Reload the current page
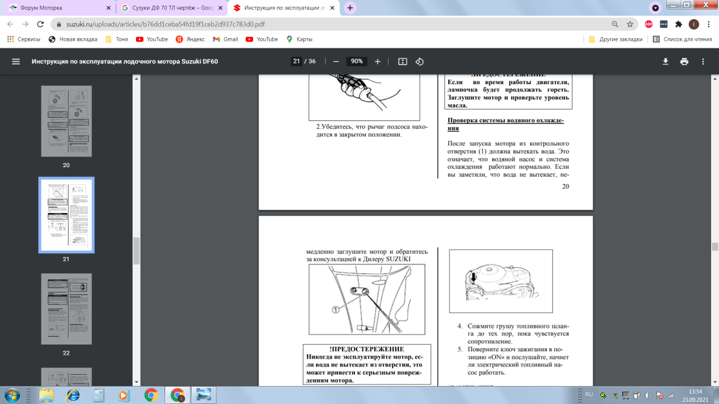The image size is (719, 404). 40,24
